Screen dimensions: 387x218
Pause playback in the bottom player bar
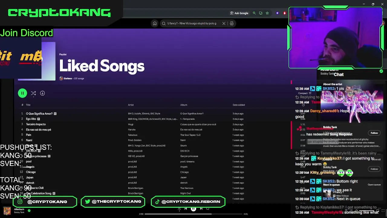tap(193, 209)
